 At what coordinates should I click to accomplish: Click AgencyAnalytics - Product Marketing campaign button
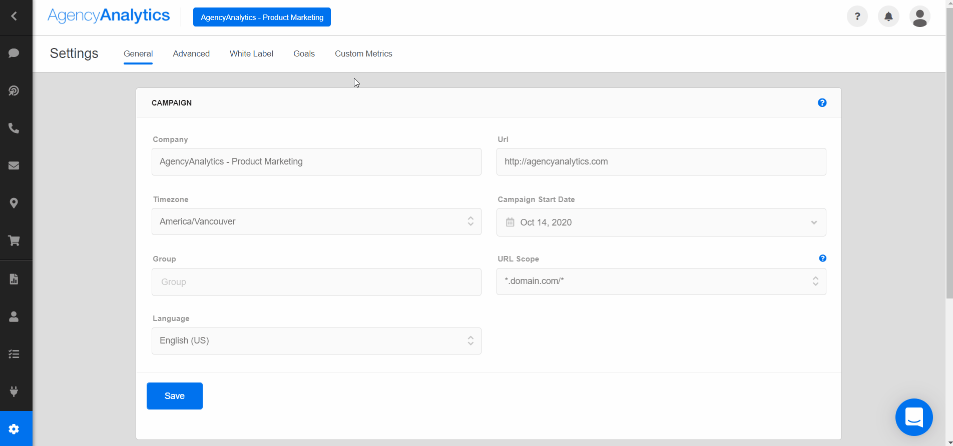262,17
